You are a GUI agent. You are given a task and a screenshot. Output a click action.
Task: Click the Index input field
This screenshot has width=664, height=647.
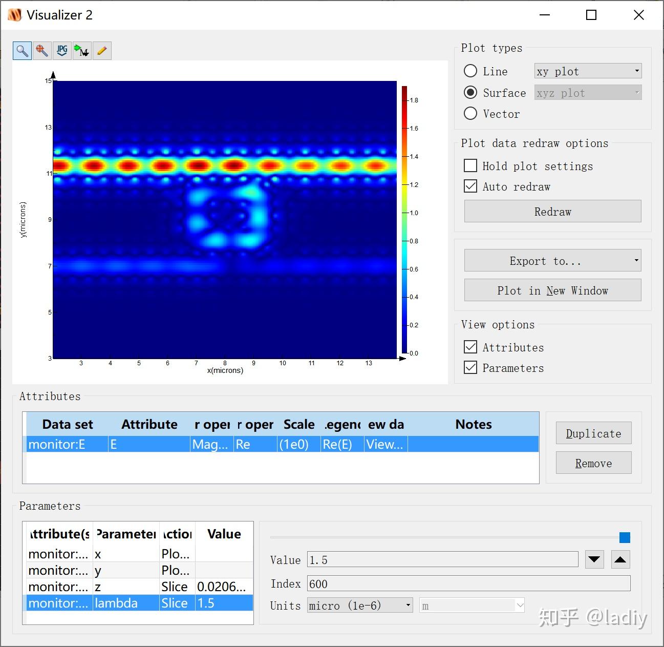(x=468, y=583)
